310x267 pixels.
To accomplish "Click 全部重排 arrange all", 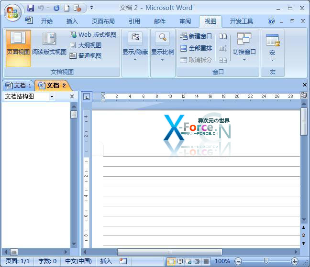I will point(196,48).
